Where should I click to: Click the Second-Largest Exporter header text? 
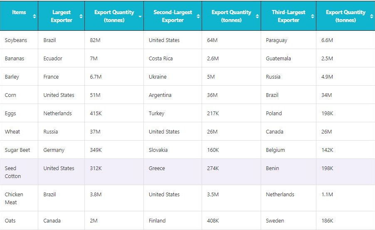(x=173, y=16)
